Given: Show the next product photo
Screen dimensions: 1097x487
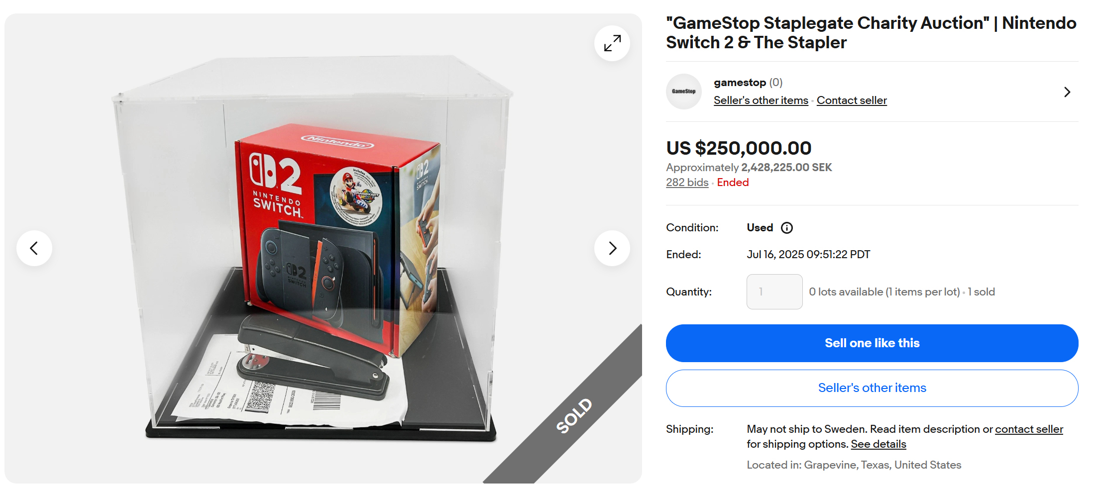Looking at the screenshot, I should [x=612, y=248].
